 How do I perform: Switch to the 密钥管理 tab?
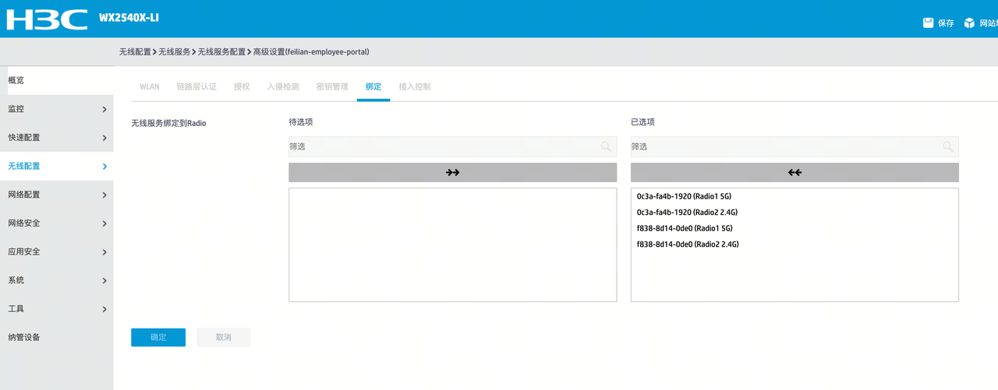(x=332, y=86)
